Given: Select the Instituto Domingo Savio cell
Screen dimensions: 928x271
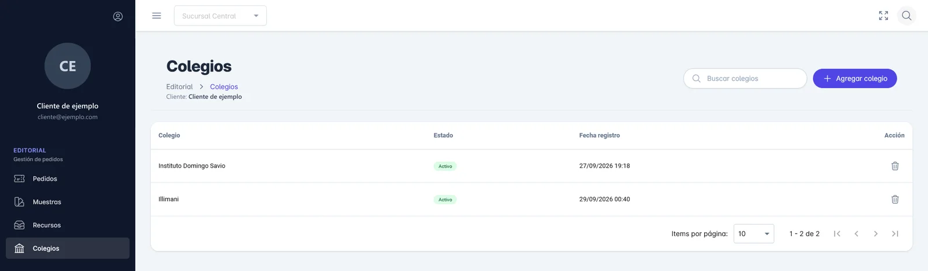Looking at the screenshot, I should click(x=192, y=166).
